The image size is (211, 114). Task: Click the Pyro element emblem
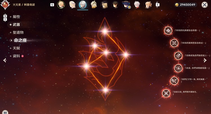coord(5,5)
